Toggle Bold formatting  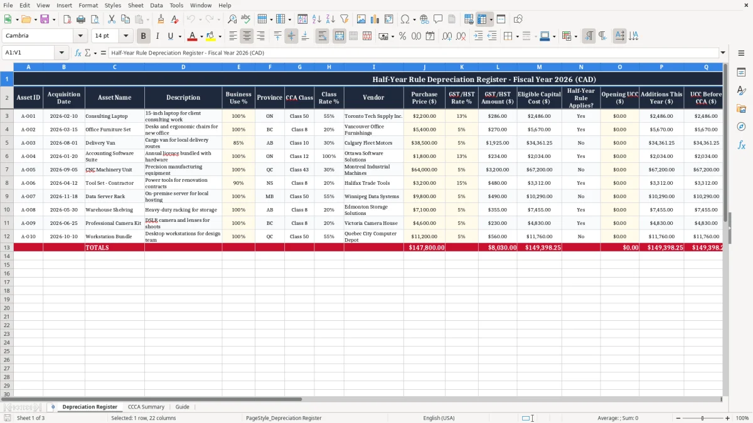click(143, 36)
